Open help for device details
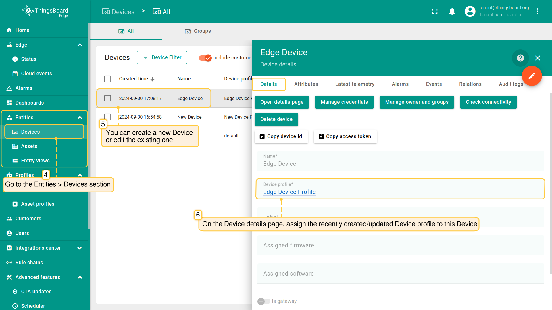 point(520,58)
